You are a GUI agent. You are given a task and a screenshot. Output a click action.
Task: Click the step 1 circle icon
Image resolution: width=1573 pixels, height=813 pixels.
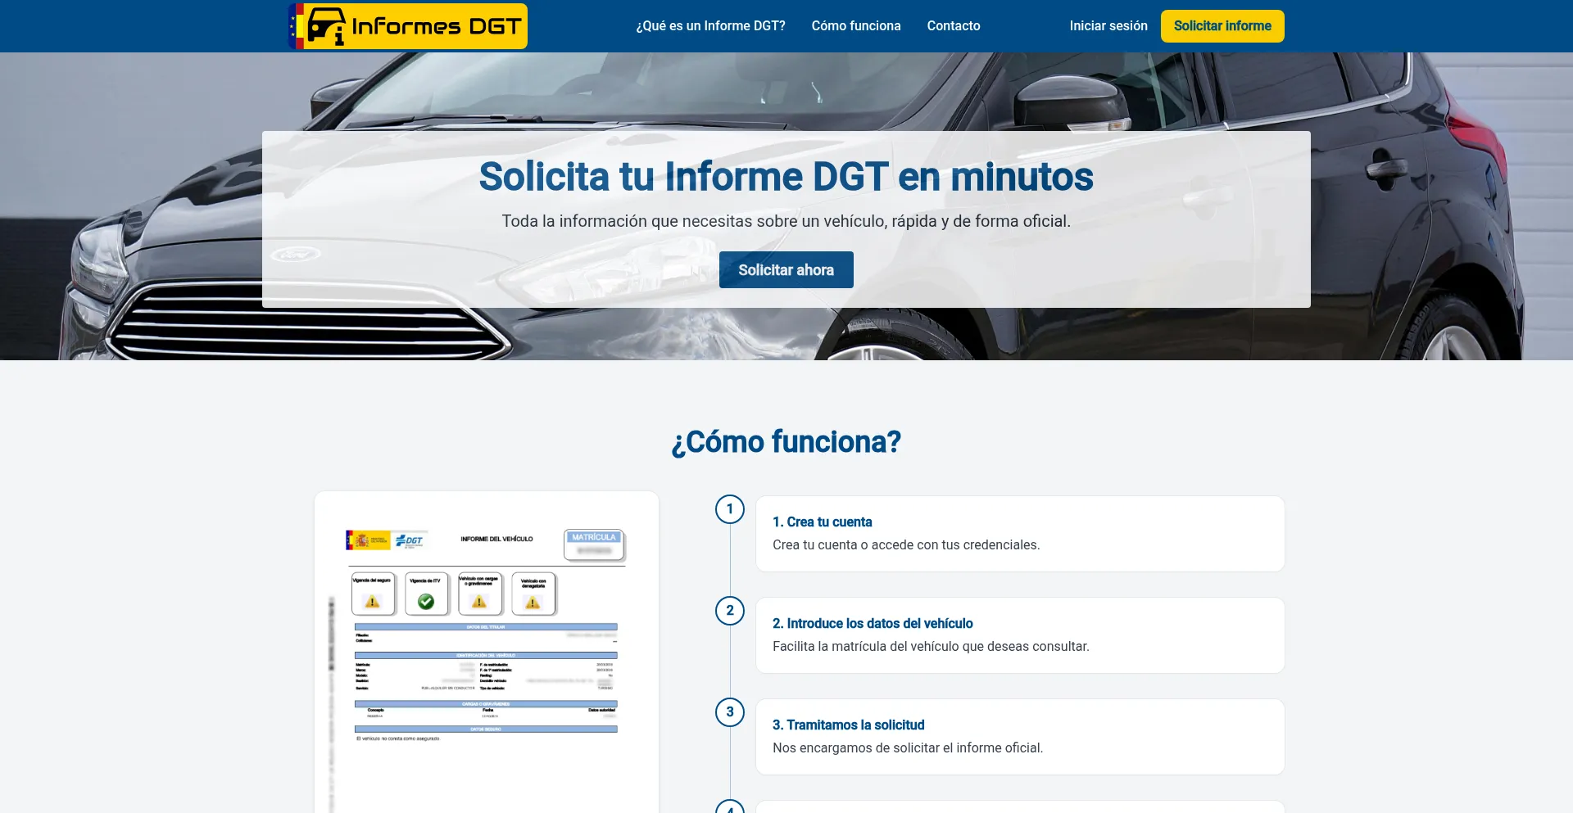tap(730, 509)
